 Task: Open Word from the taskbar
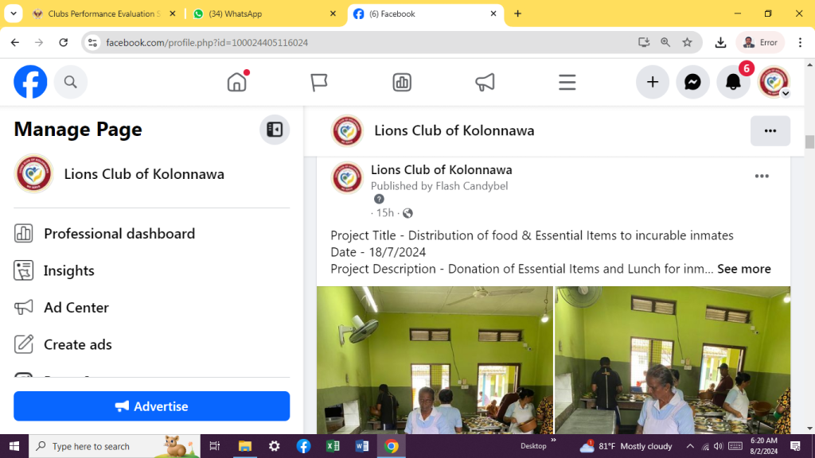[x=362, y=446]
